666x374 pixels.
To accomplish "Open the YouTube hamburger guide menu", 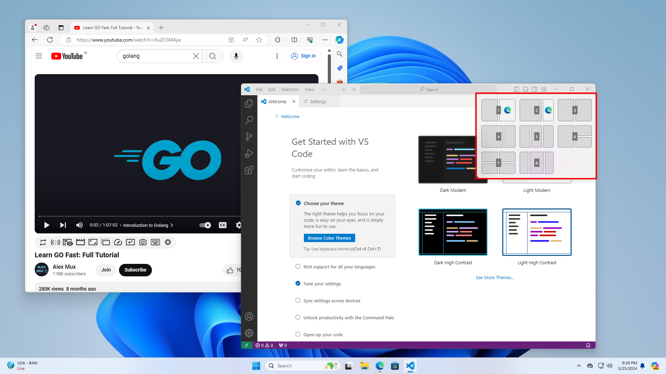I will pos(39,56).
